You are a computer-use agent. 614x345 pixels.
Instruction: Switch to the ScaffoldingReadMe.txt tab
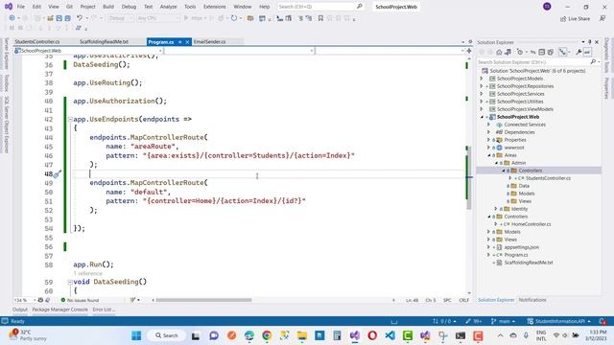point(105,42)
